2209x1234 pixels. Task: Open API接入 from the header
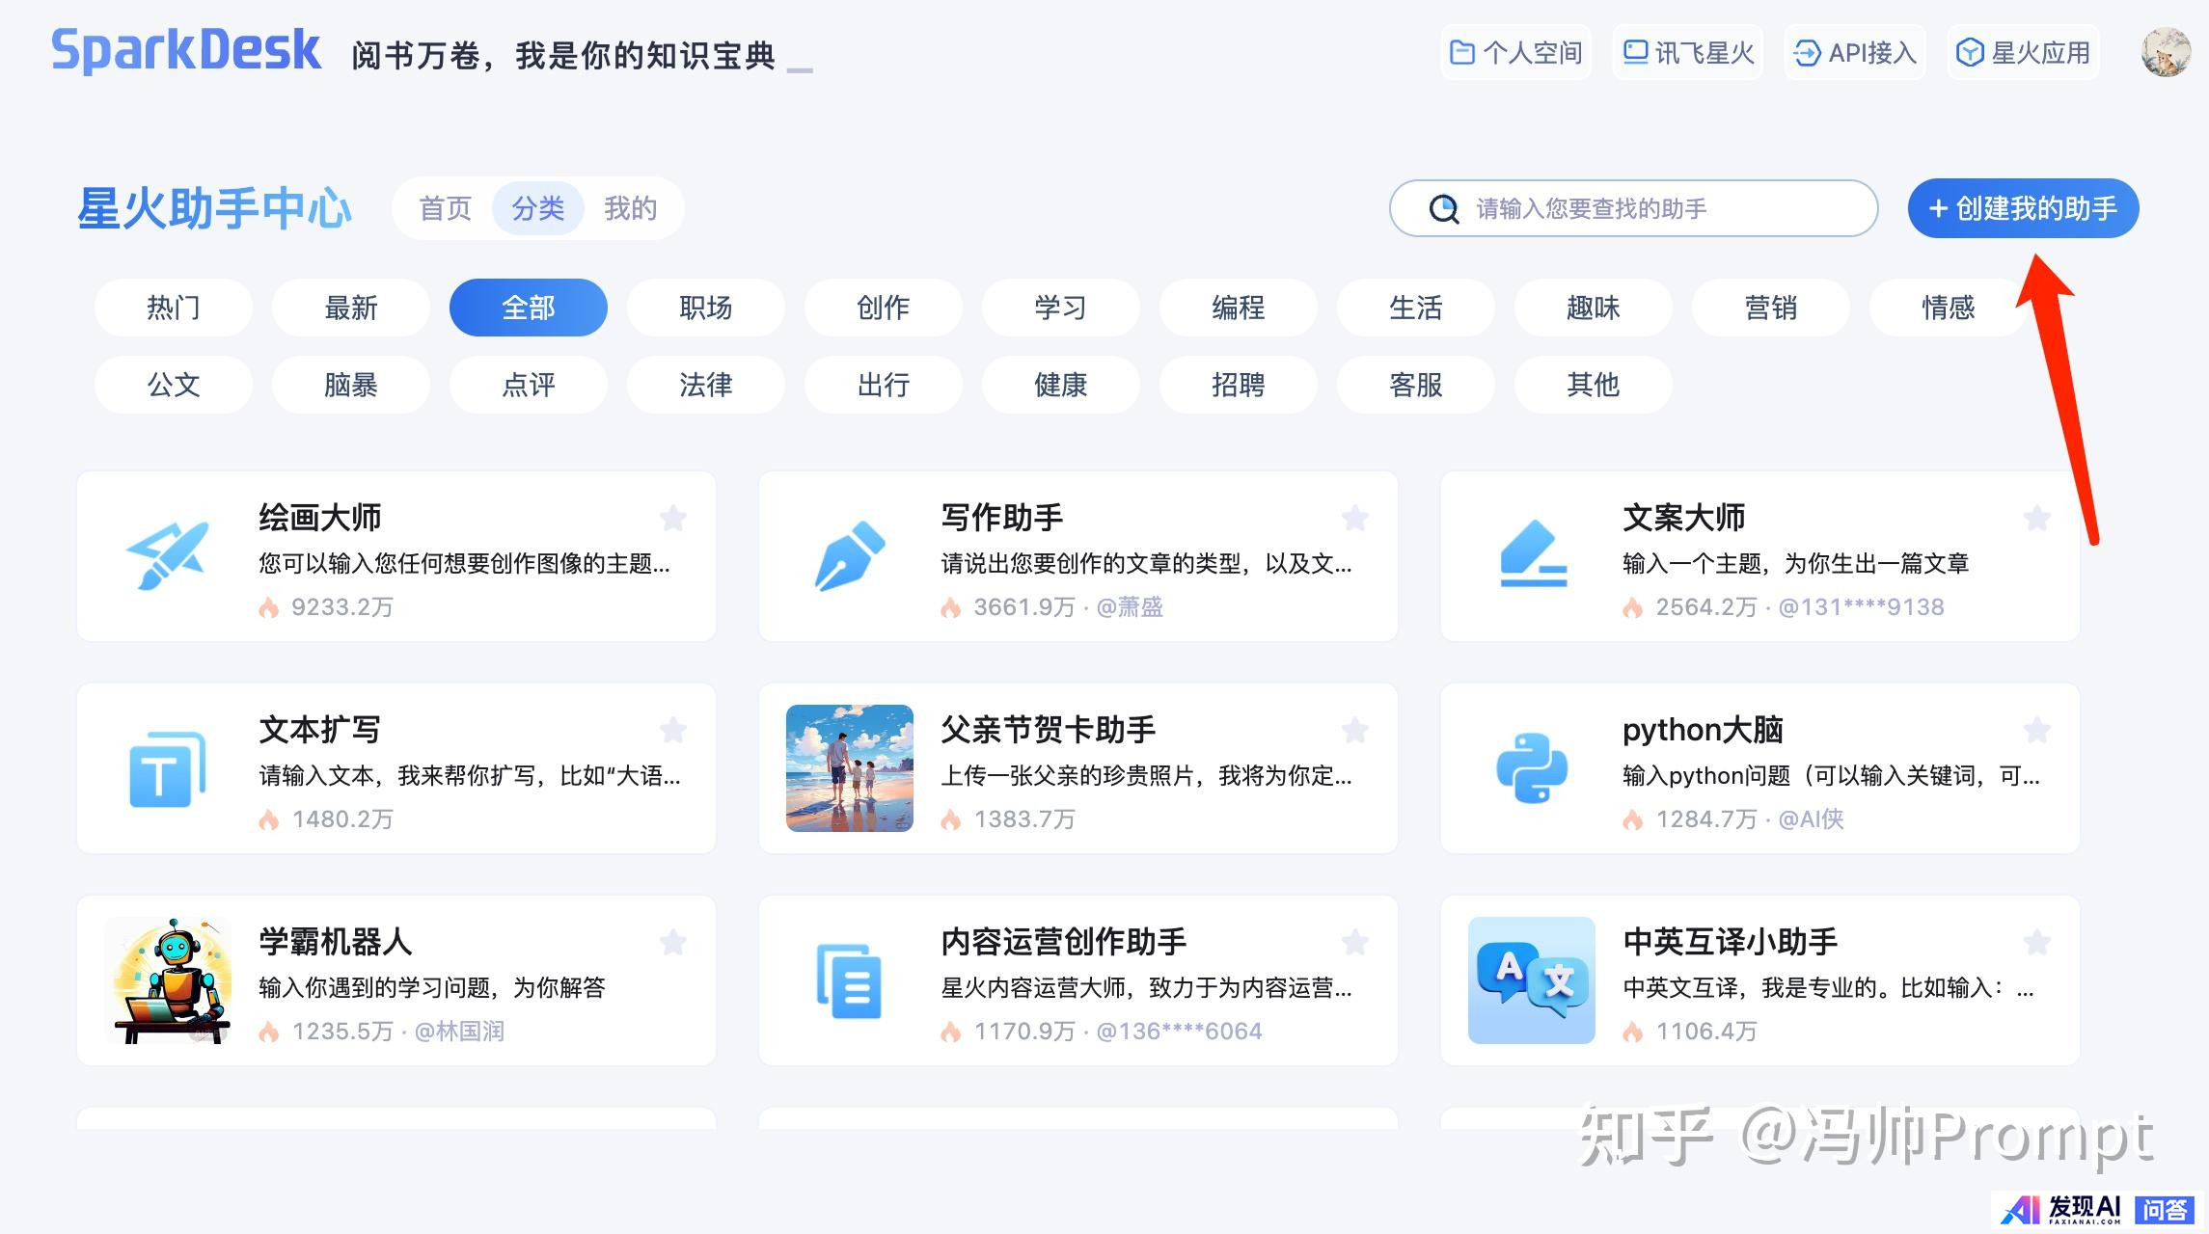[x=1855, y=52]
